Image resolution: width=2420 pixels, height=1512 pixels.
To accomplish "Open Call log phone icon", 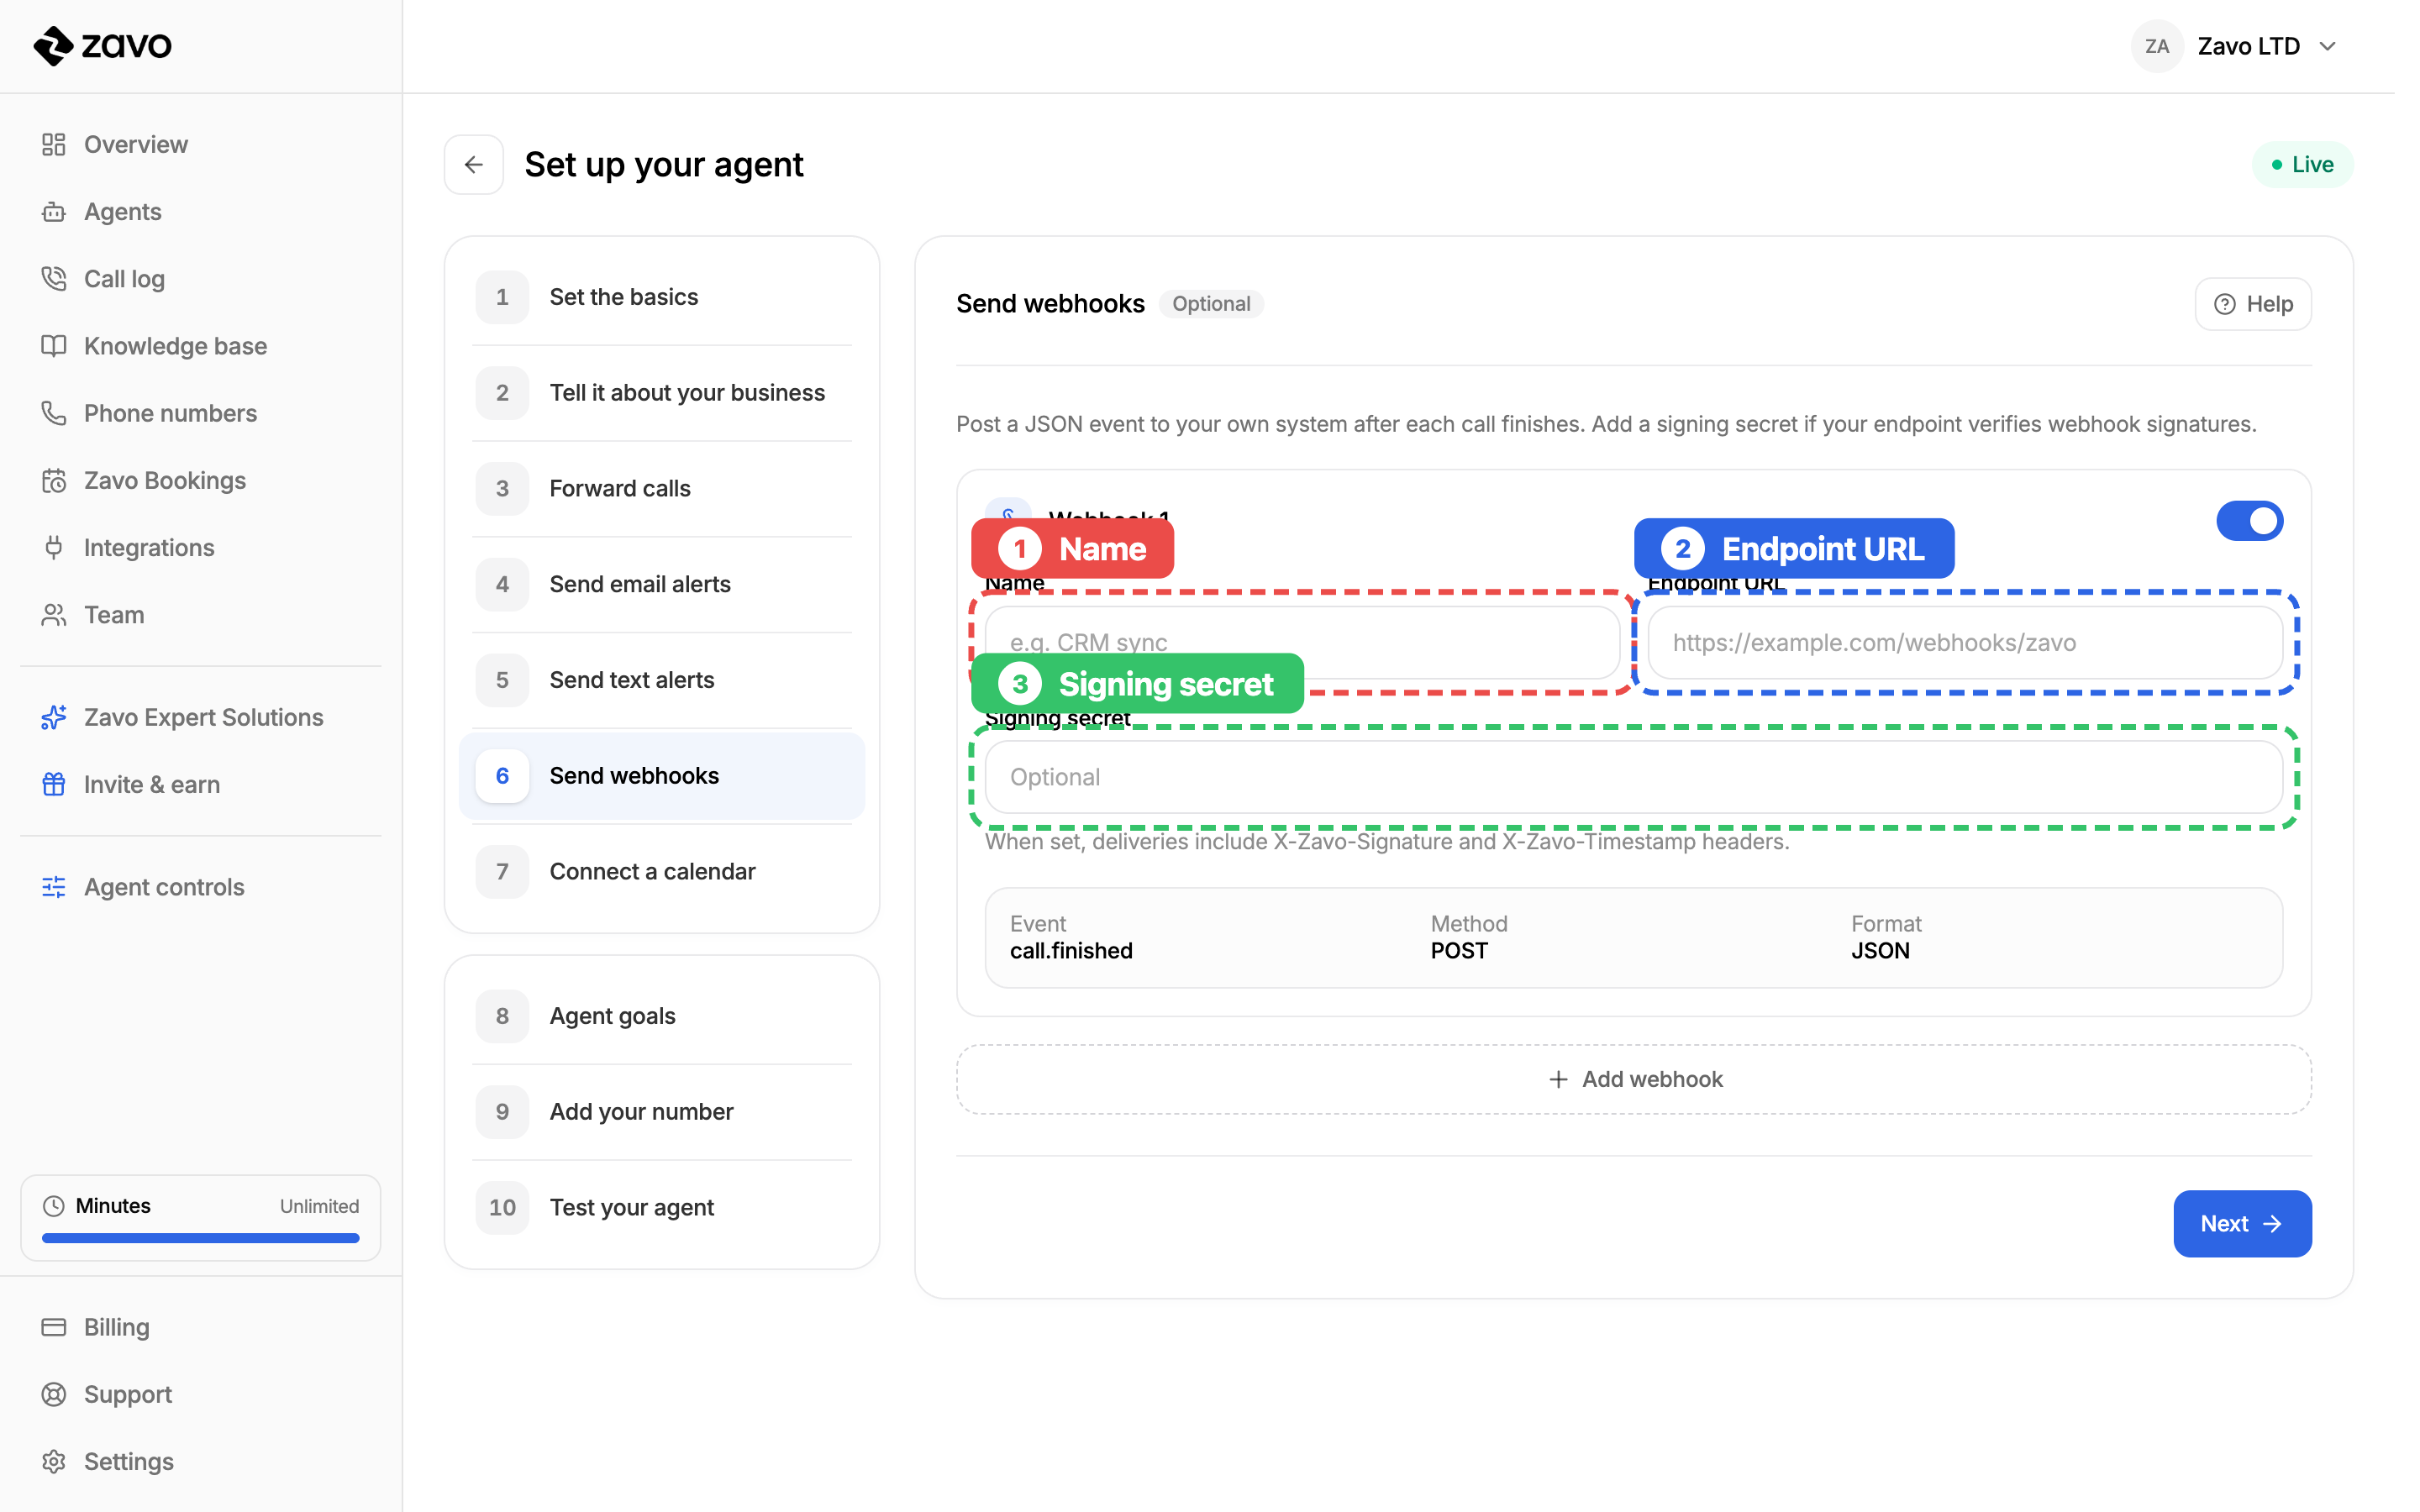I will 54,279.
